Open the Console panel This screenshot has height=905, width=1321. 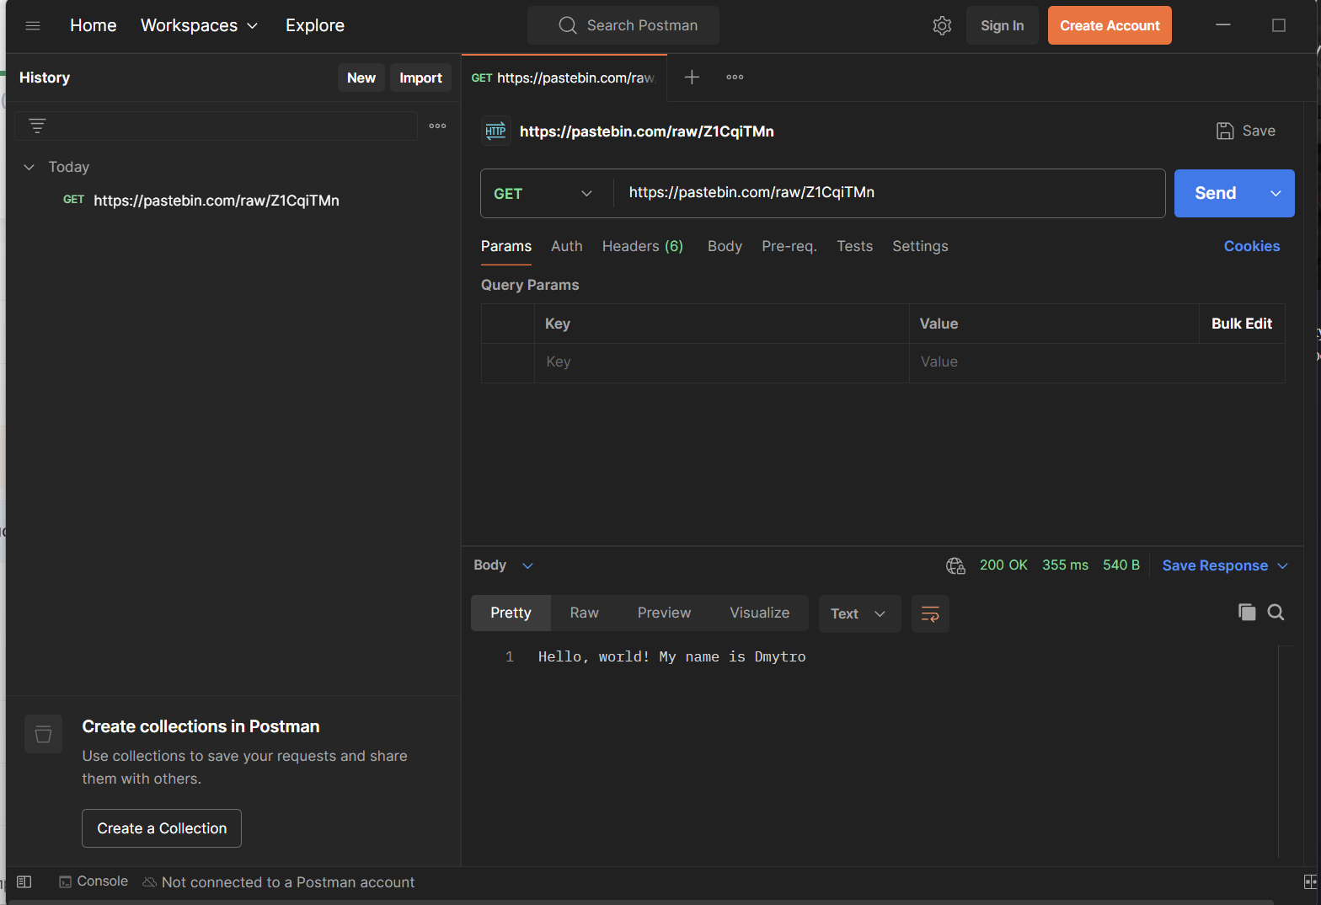[94, 881]
